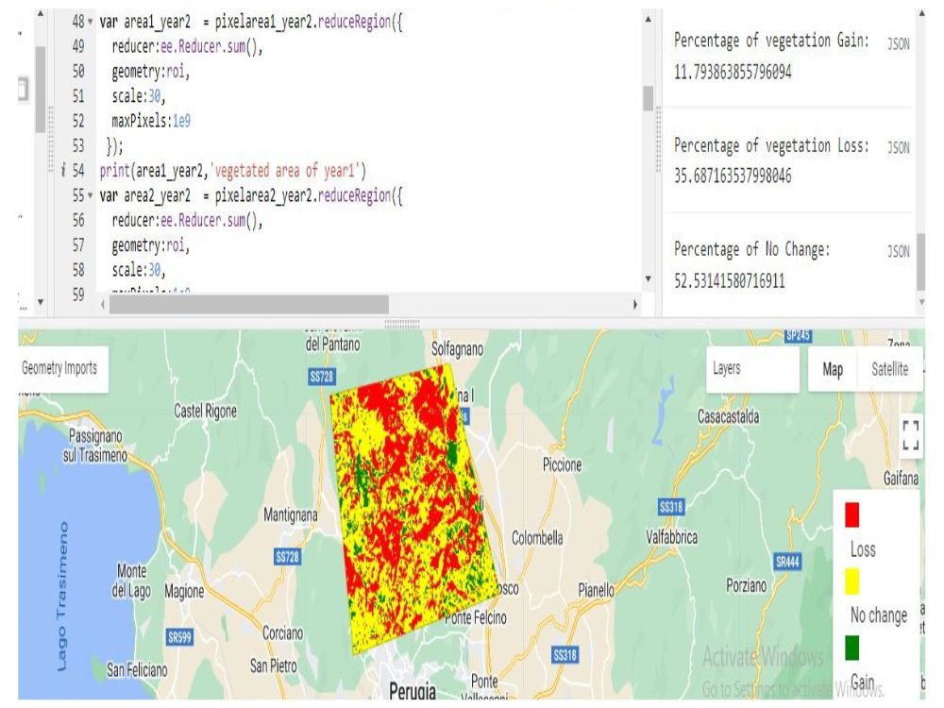The height and width of the screenshot is (708, 944).
Task: Switch to Satellite view
Action: [888, 370]
